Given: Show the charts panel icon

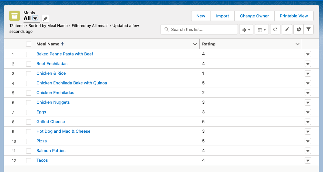Looking at the screenshot, I should tap(299, 30).
